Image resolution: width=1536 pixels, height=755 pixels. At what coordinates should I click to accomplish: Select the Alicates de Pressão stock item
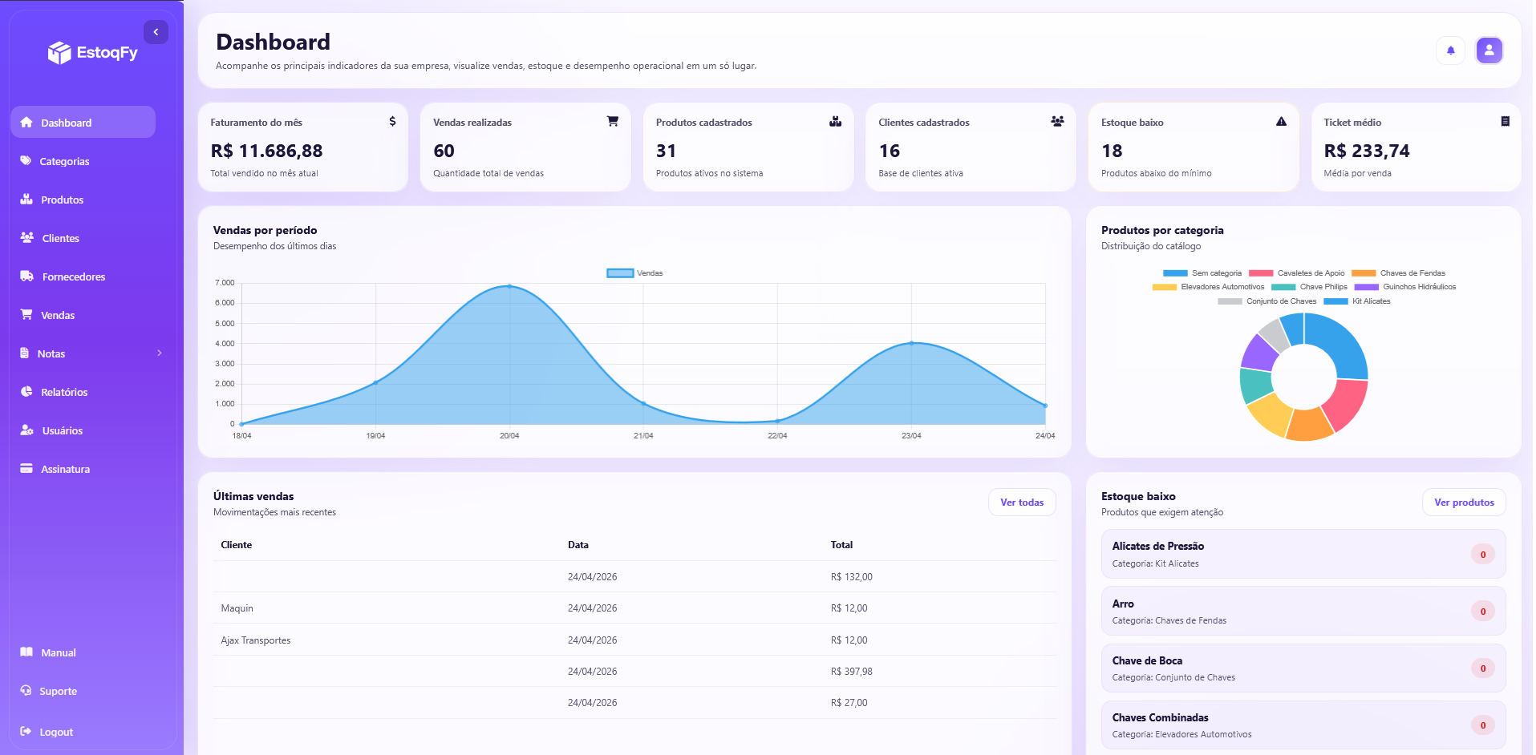[x=1303, y=554]
